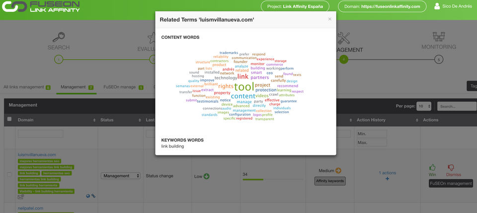
Task: Go to the SEARCH step
Action: pos(59,47)
